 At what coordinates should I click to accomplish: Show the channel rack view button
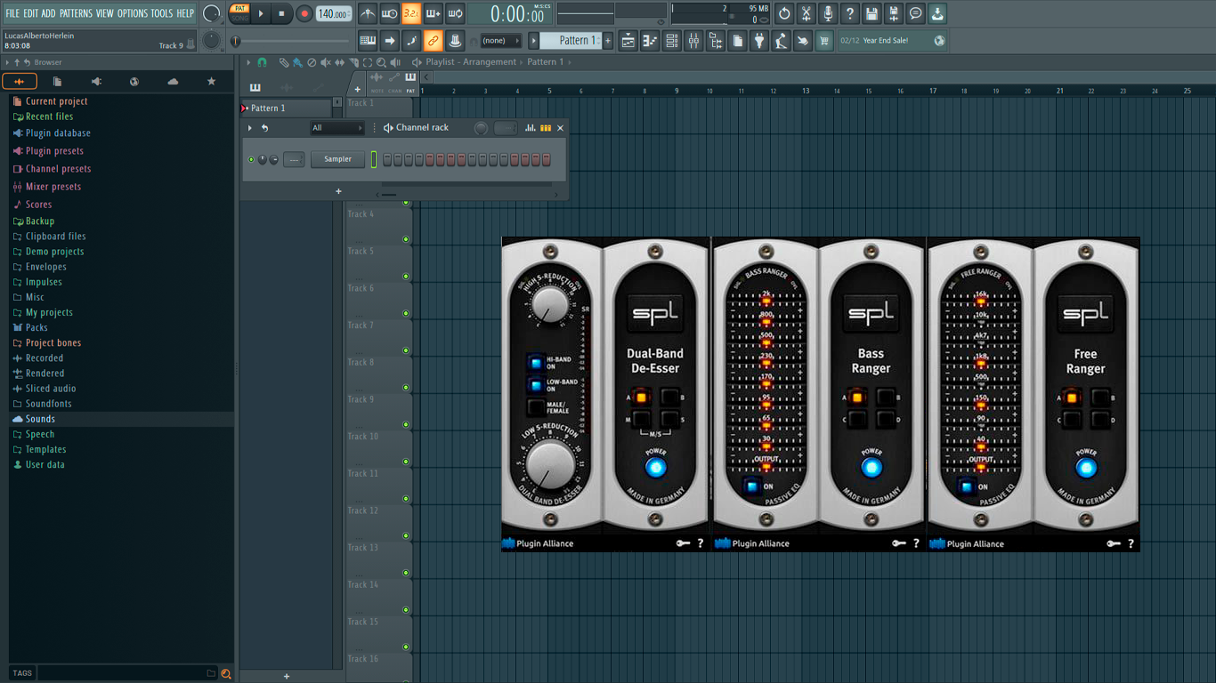(672, 41)
